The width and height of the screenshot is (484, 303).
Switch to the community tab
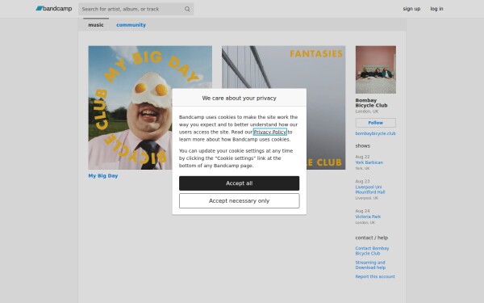(131, 25)
